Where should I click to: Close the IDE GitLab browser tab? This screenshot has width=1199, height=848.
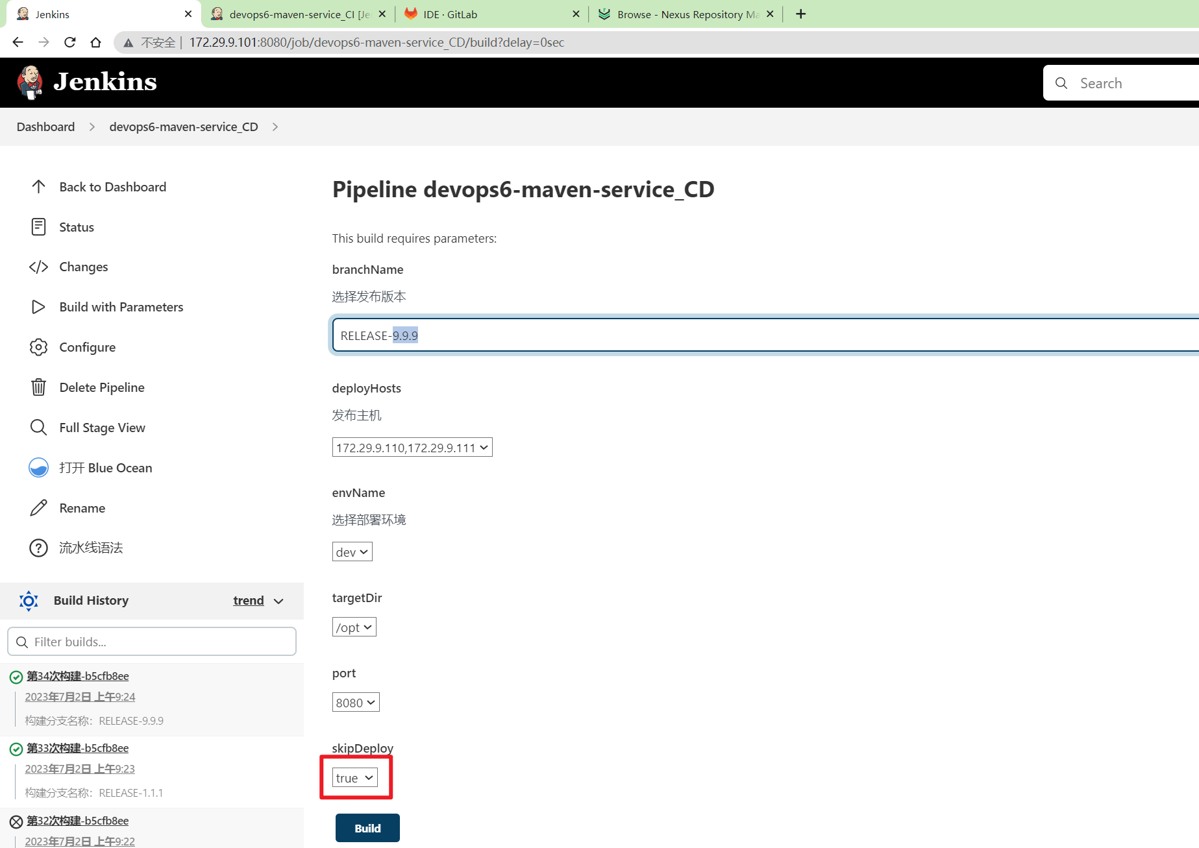576,14
